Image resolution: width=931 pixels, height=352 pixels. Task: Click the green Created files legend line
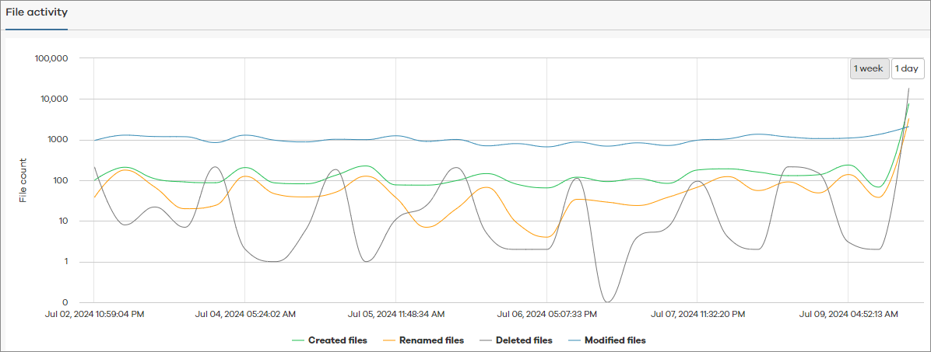[298, 340]
